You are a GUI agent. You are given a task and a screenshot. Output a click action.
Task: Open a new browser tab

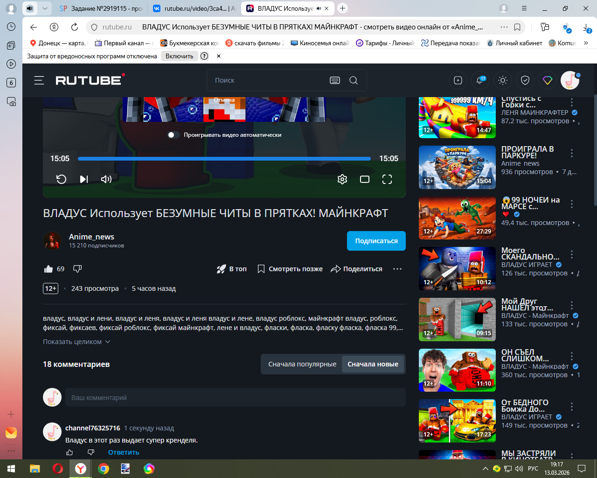342,8
